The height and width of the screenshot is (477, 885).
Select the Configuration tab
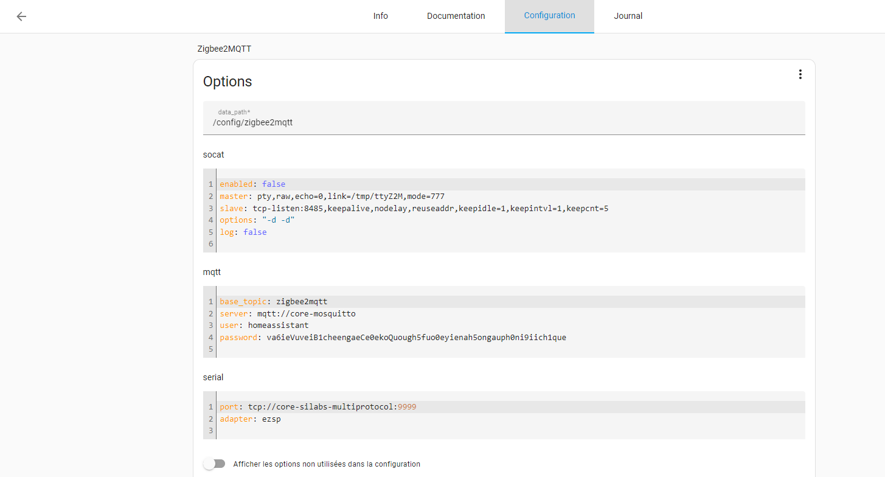point(549,16)
